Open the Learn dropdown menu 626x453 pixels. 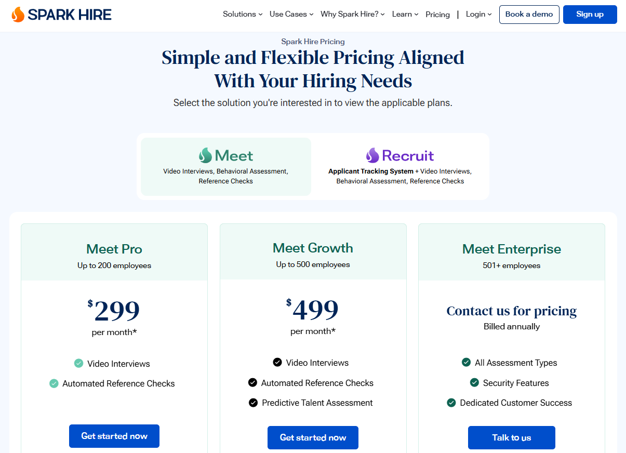(x=405, y=14)
